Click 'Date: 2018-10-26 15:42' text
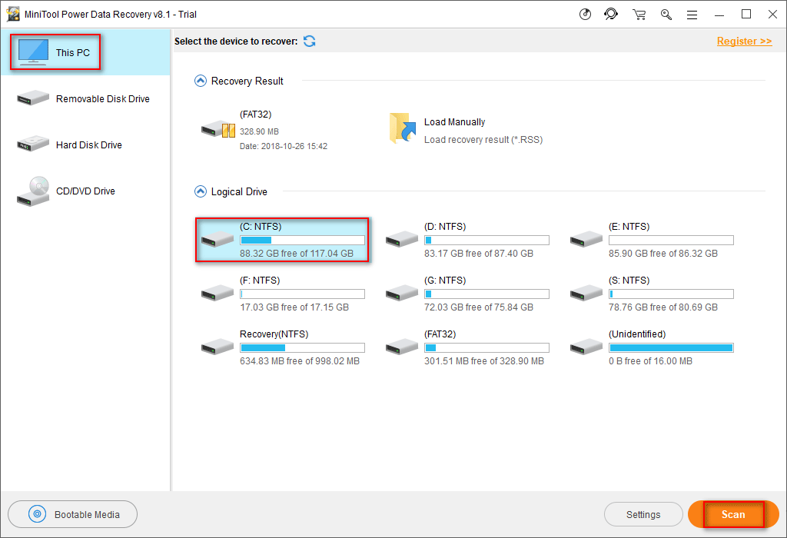787x538 pixels. 284,146
